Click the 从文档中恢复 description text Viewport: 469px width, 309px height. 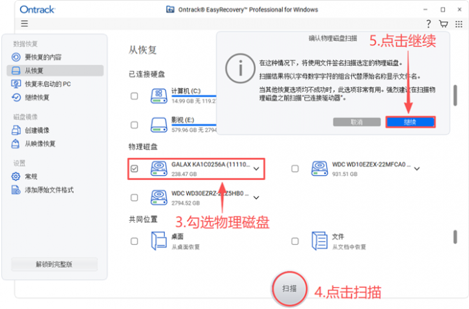tap(349, 247)
